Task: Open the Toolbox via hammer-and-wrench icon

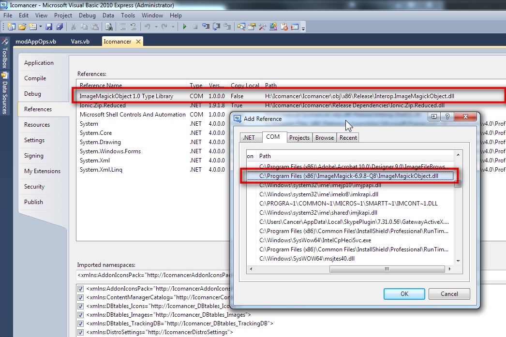Action: tap(262, 27)
